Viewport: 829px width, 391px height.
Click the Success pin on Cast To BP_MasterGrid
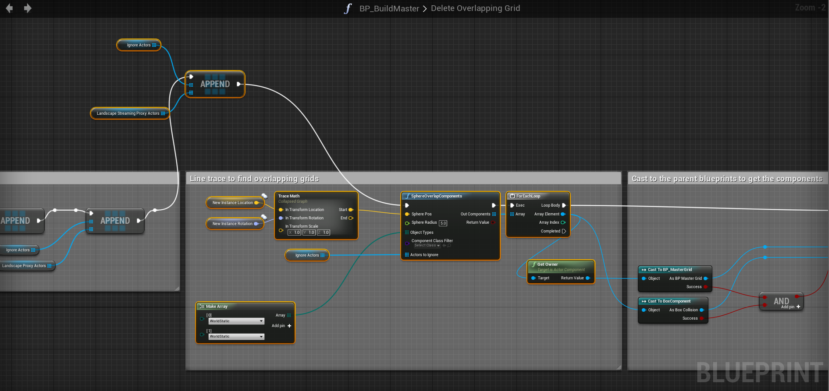tap(705, 287)
